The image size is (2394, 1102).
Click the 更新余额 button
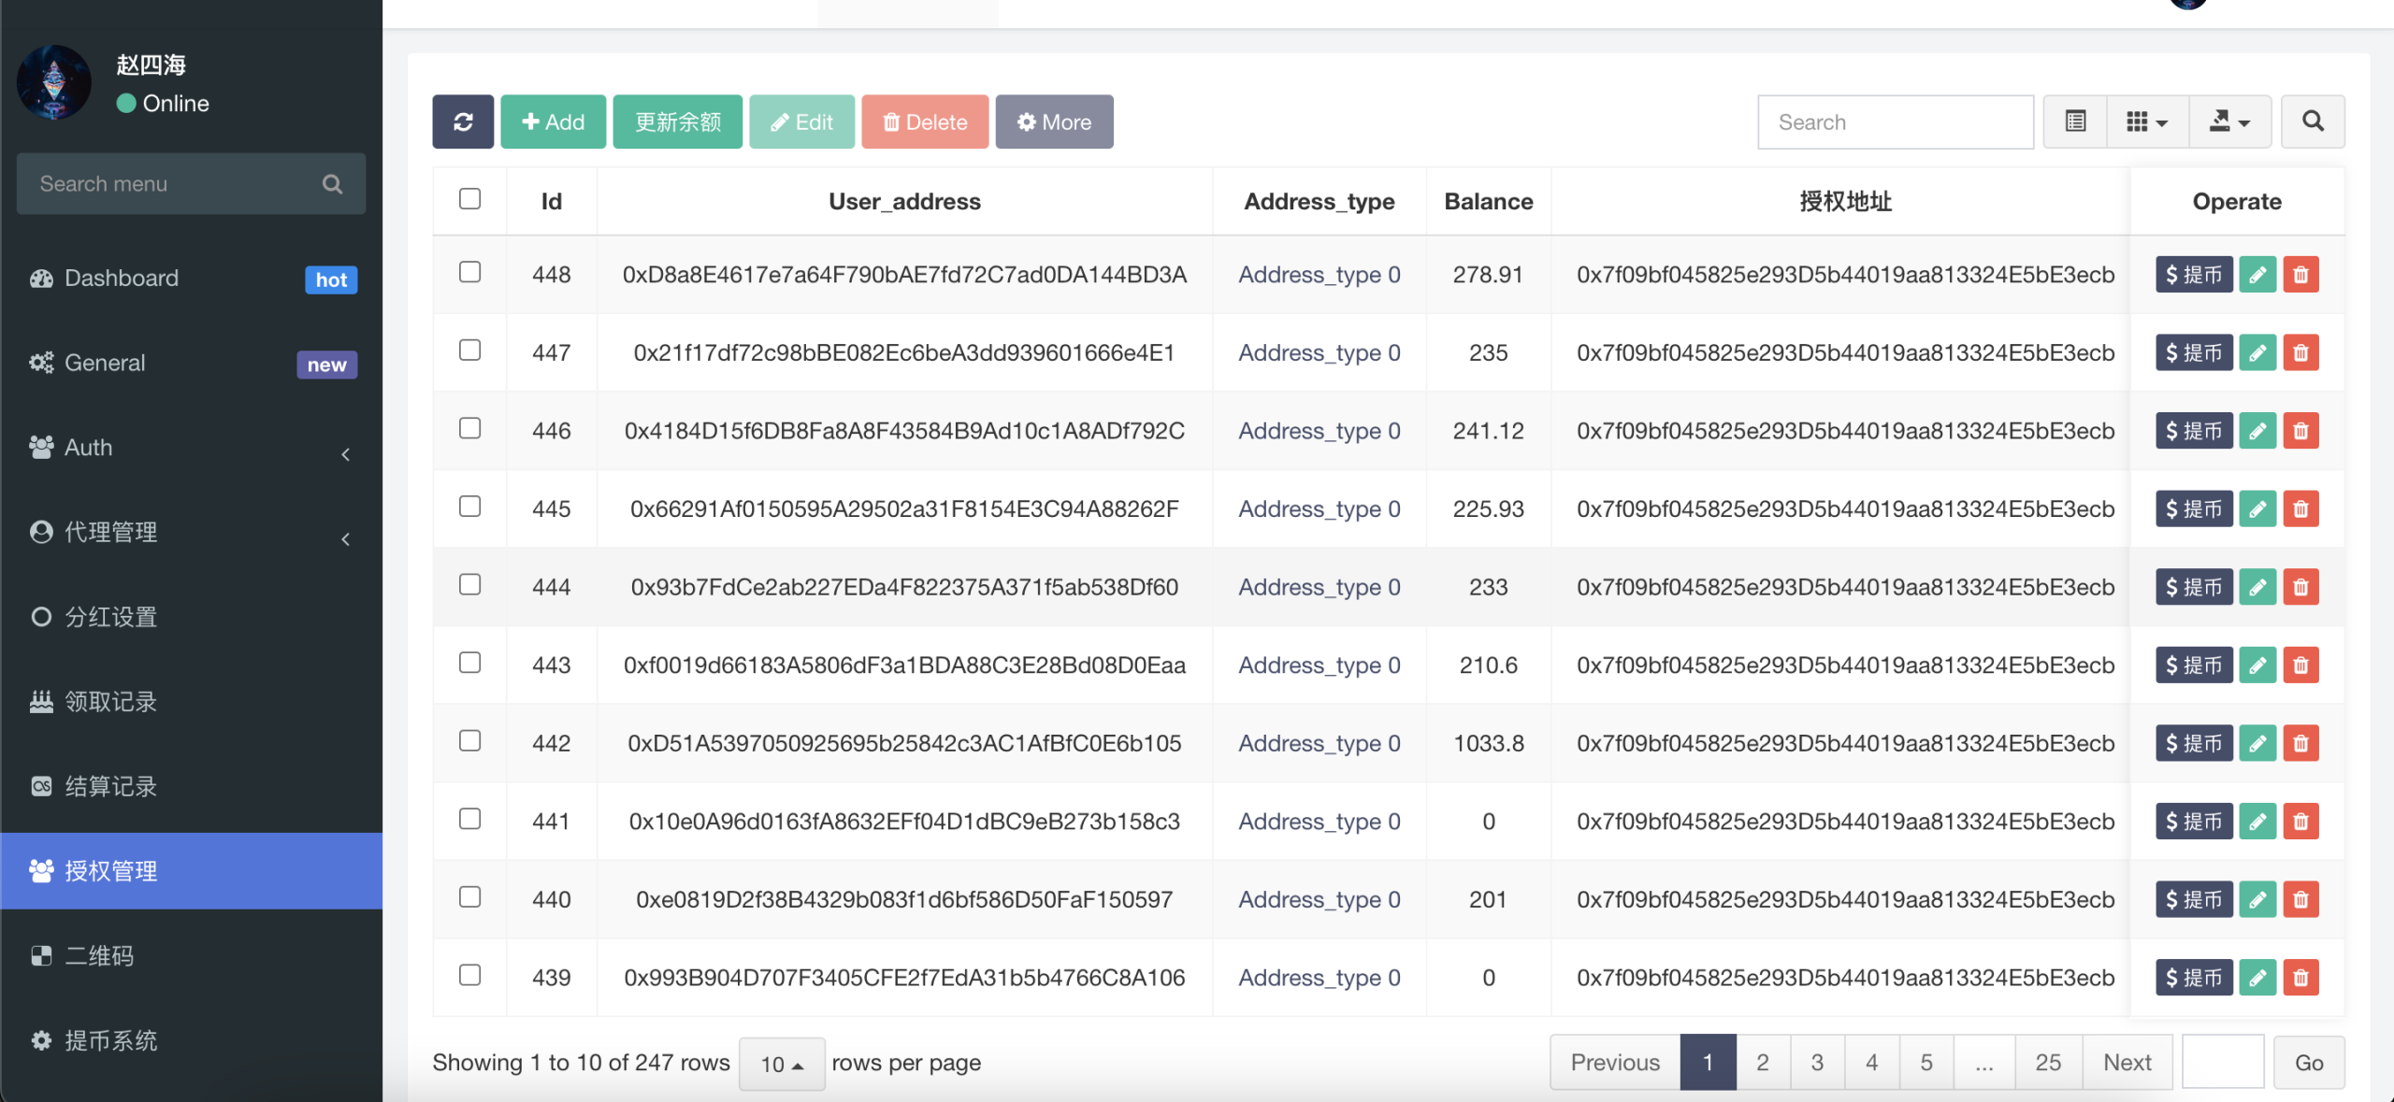click(x=678, y=122)
